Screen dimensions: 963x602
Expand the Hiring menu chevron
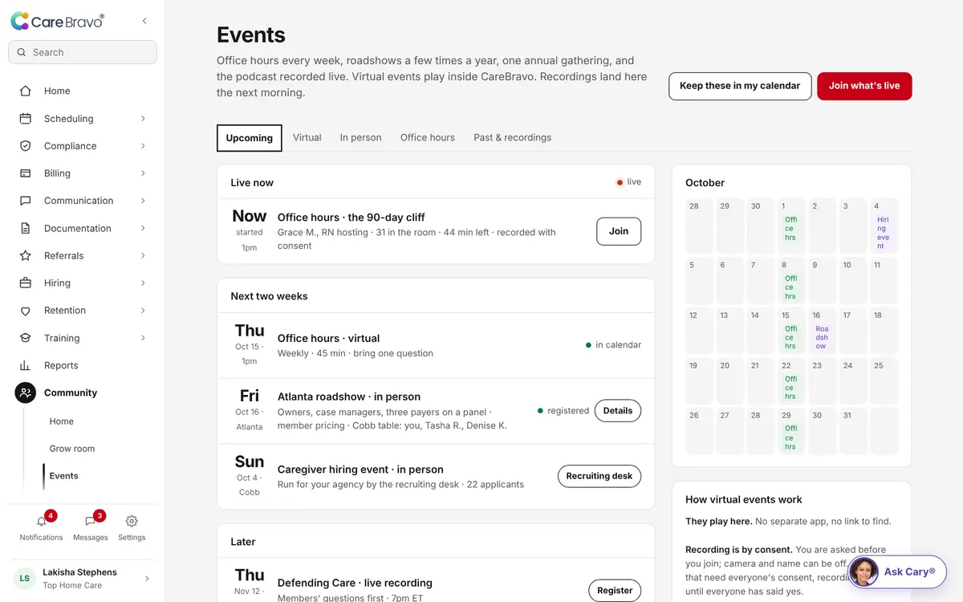(x=143, y=283)
